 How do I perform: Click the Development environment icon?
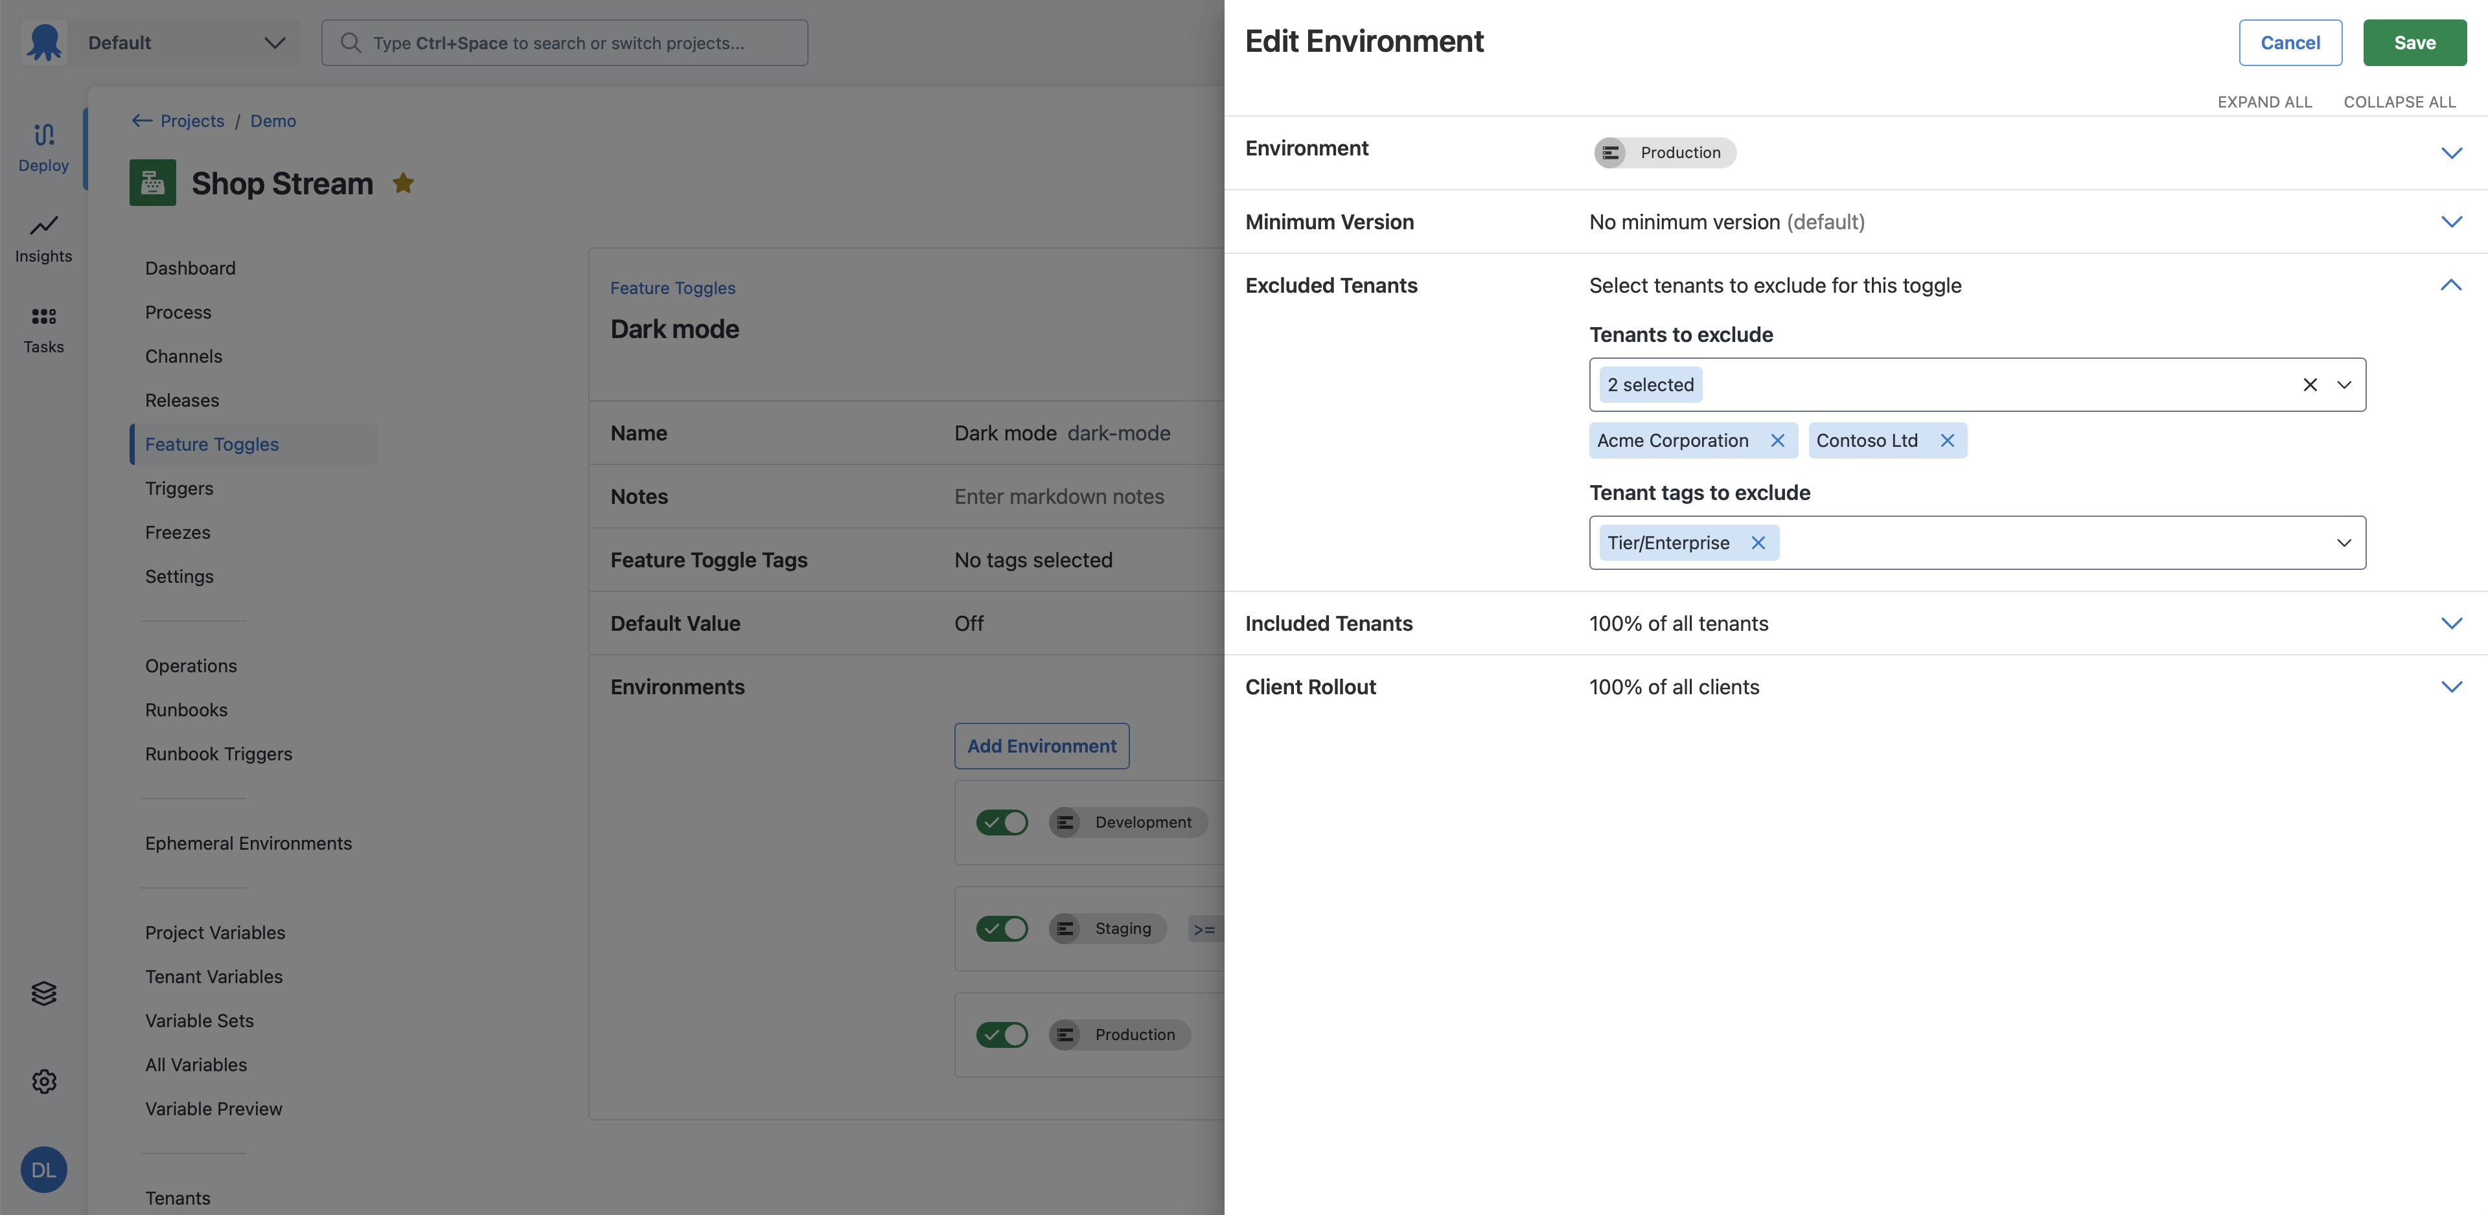[x=1065, y=822]
